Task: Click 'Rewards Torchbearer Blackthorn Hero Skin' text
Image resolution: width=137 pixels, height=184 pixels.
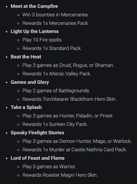Action: point(69,99)
